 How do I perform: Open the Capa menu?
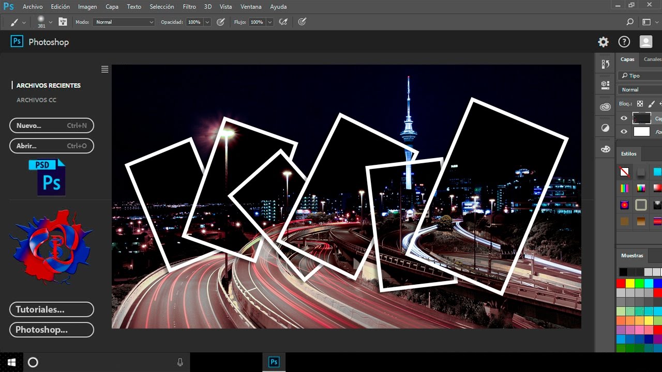(x=112, y=7)
